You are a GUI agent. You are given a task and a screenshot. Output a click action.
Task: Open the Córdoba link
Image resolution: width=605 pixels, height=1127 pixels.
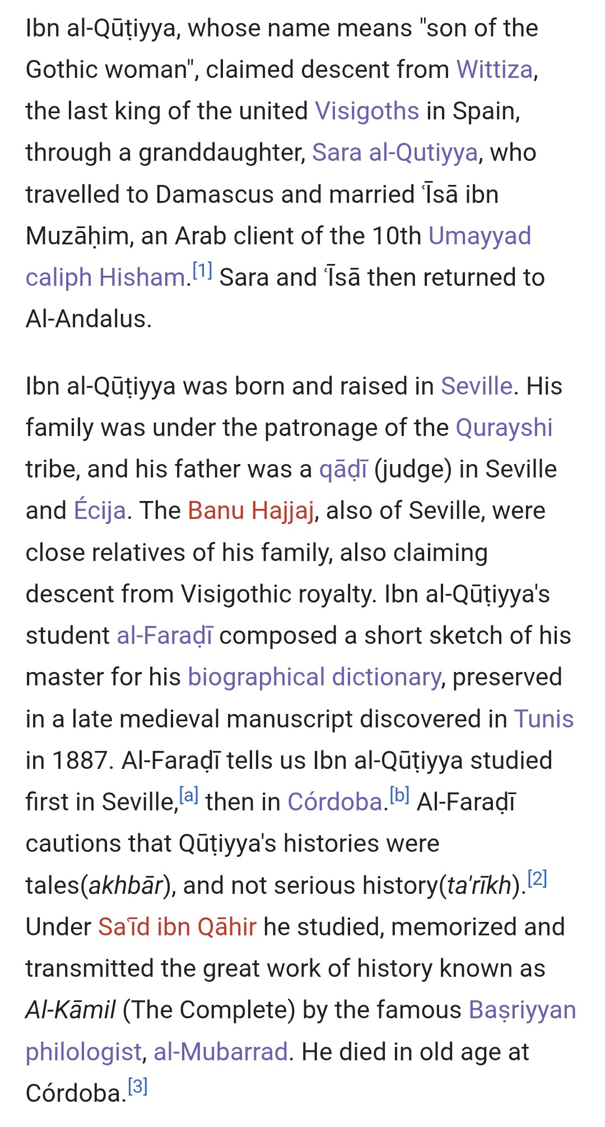click(336, 802)
